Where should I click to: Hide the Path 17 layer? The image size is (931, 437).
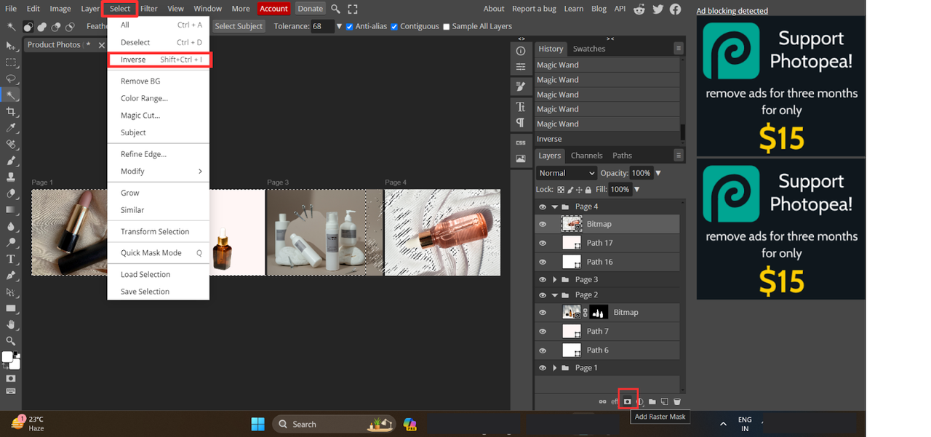[x=542, y=243]
